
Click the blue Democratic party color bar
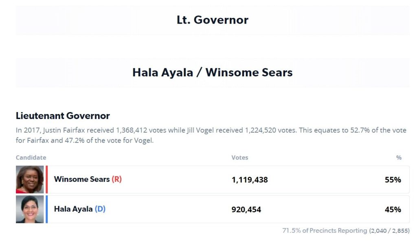pyautogui.click(x=46, y=210)
